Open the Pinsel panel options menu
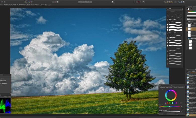 182,8
